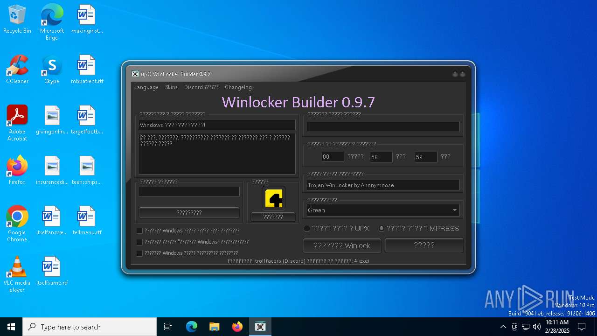Screen dimensions: 597x336
Task: Open Firefox desktop shortcut
Action: [x=17, y=171]
